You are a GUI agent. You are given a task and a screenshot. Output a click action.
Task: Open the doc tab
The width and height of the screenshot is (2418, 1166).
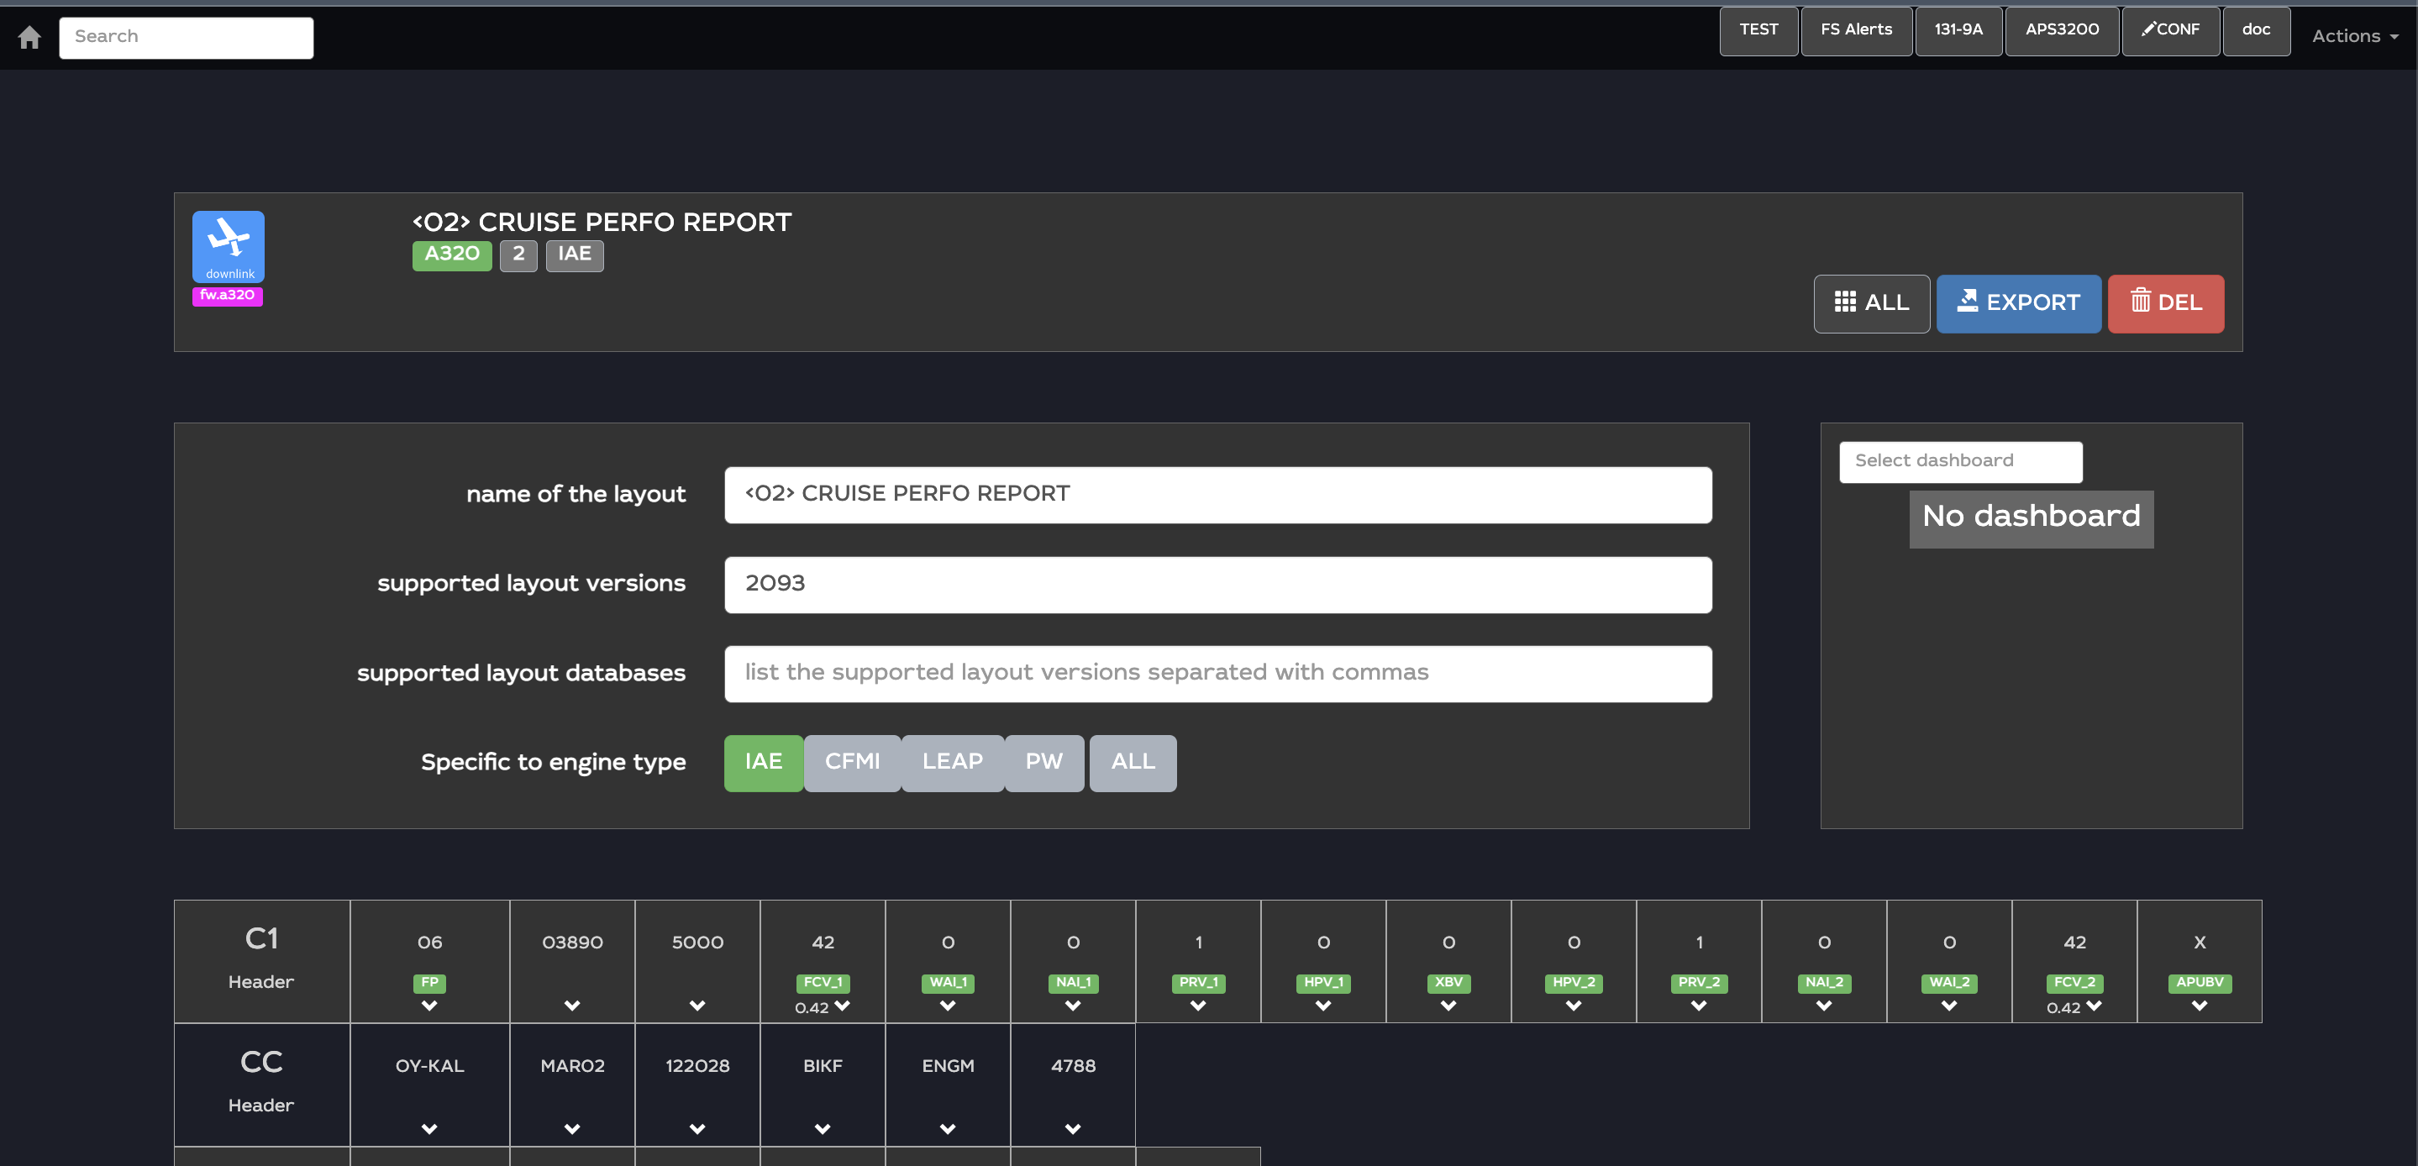pos(2256,31)
